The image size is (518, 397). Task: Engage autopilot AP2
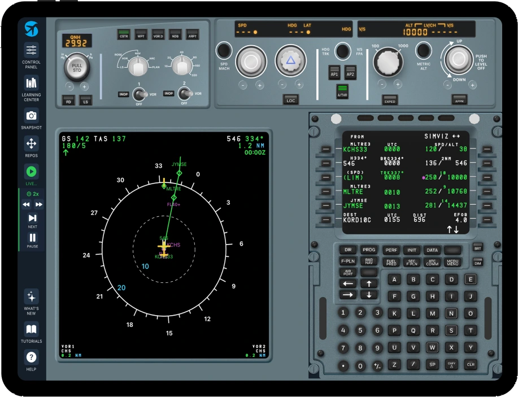[350, 72]
